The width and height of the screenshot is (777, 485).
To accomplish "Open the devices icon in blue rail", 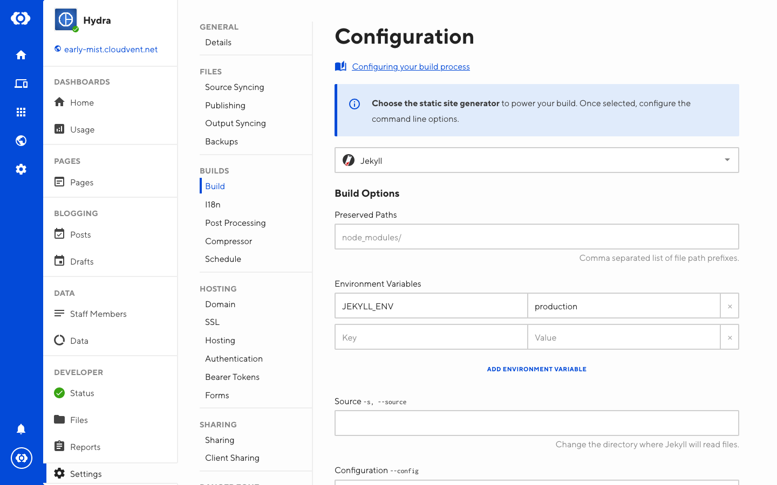I will pyautogui.click(x=21, y=84).
